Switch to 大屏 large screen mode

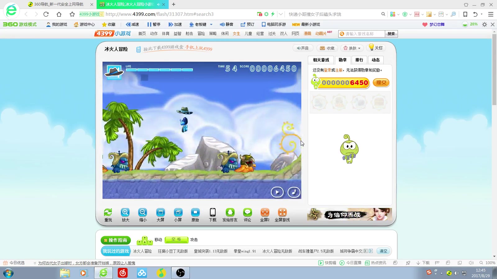[x=160, y=215]
